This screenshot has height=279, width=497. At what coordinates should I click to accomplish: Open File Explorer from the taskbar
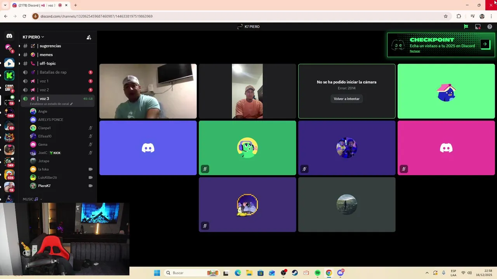click(x=249, y=273)
